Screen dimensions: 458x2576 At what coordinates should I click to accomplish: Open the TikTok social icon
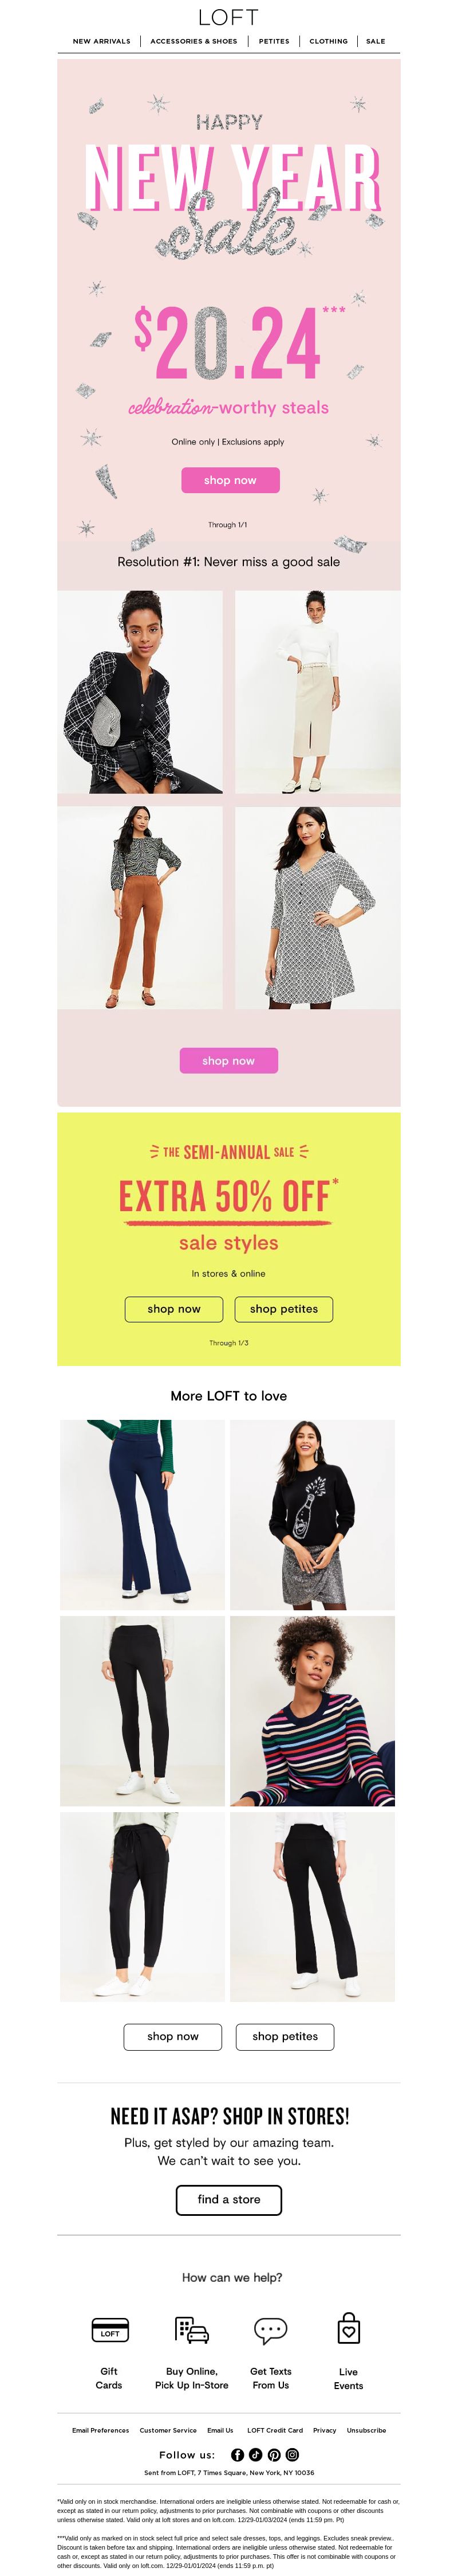click(255, 2454)
